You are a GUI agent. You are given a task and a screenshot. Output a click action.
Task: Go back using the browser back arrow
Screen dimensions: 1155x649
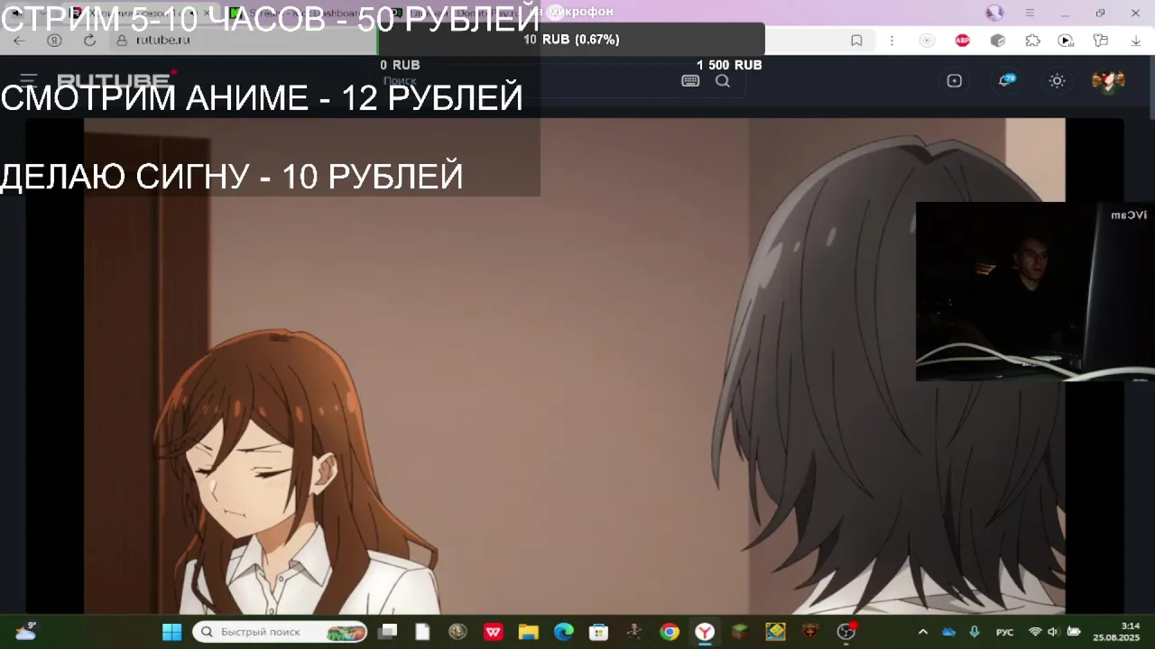(x=19, y=40)
